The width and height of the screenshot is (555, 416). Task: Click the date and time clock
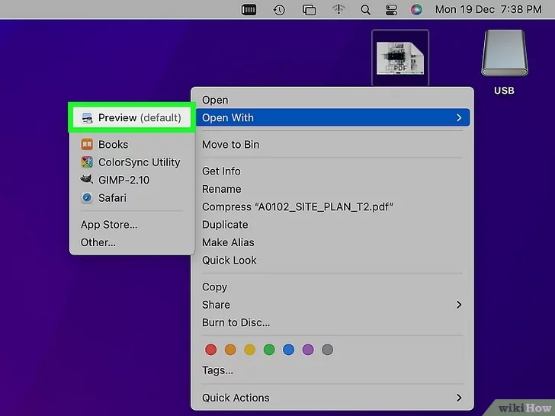coord(488,9)
